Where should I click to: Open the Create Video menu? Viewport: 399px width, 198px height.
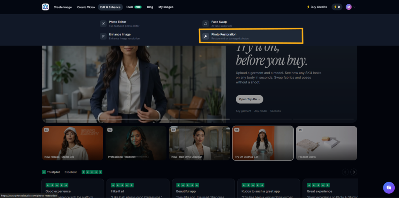[86, 7]
